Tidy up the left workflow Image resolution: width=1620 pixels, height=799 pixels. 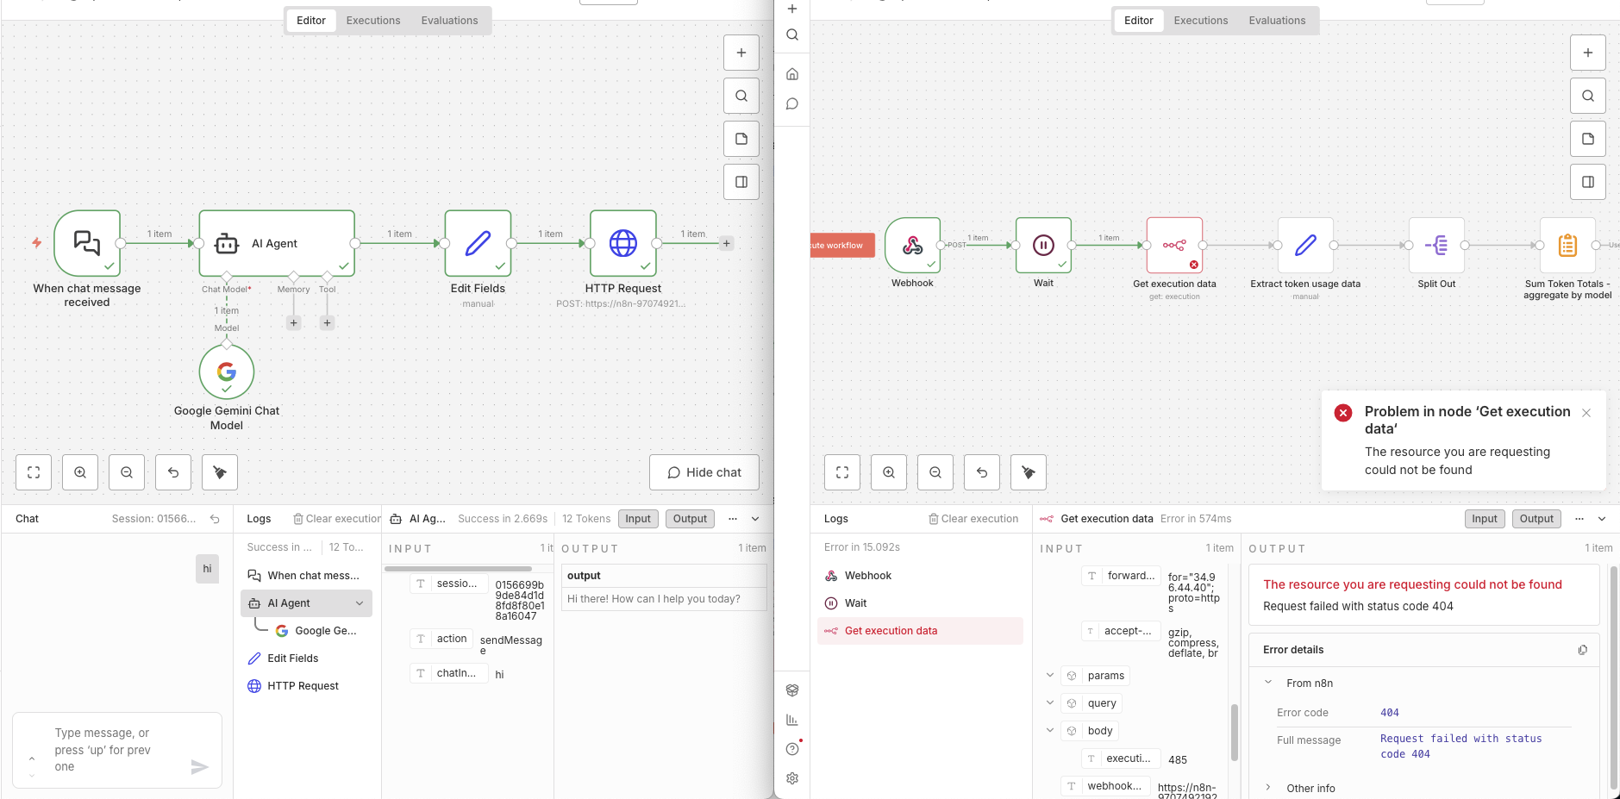coord(220,472)
